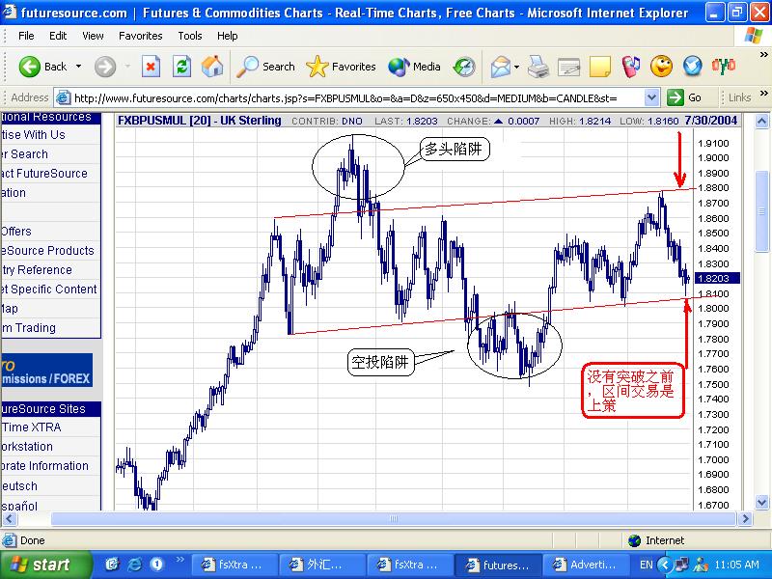This screenshot has height=579, width=772.
Task: Open the View menu
Action: [x=93, y=36]
